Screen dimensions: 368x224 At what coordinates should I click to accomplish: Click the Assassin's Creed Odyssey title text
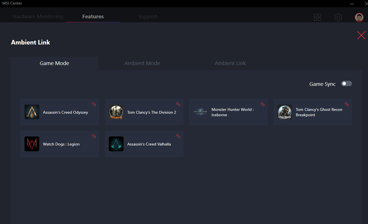pos(66,112)
